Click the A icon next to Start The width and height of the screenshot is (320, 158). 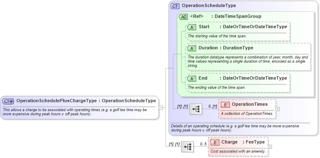pyautogui.click(x=192, y=27)
